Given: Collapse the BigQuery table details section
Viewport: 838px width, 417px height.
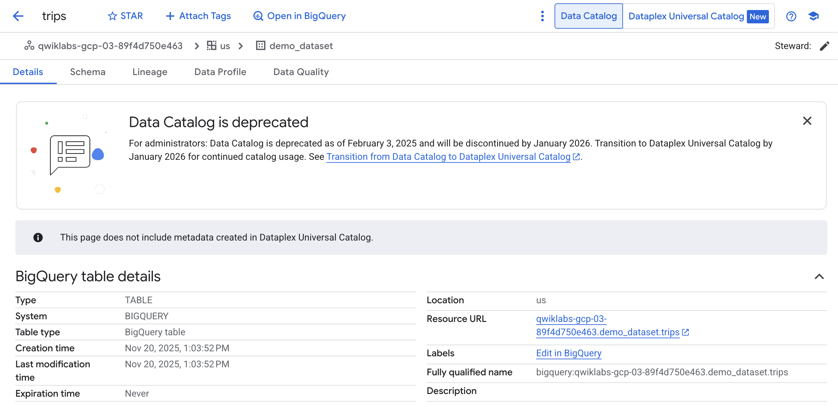Looking at the screenshot, I should coord(819,277).
